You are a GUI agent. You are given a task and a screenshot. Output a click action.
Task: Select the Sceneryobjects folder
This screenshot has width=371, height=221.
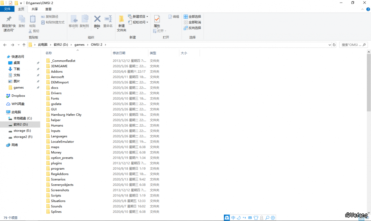tap(62, 185)
